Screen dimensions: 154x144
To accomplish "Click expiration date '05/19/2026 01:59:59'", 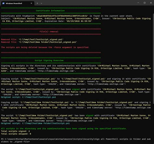I will [79, 21].
